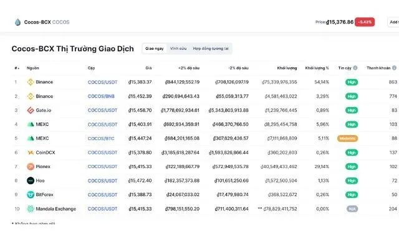399x249 pixels.
Task: Click depth value ₫844,129,552.19
Action: pyautogui.click(x=182, y=82)
